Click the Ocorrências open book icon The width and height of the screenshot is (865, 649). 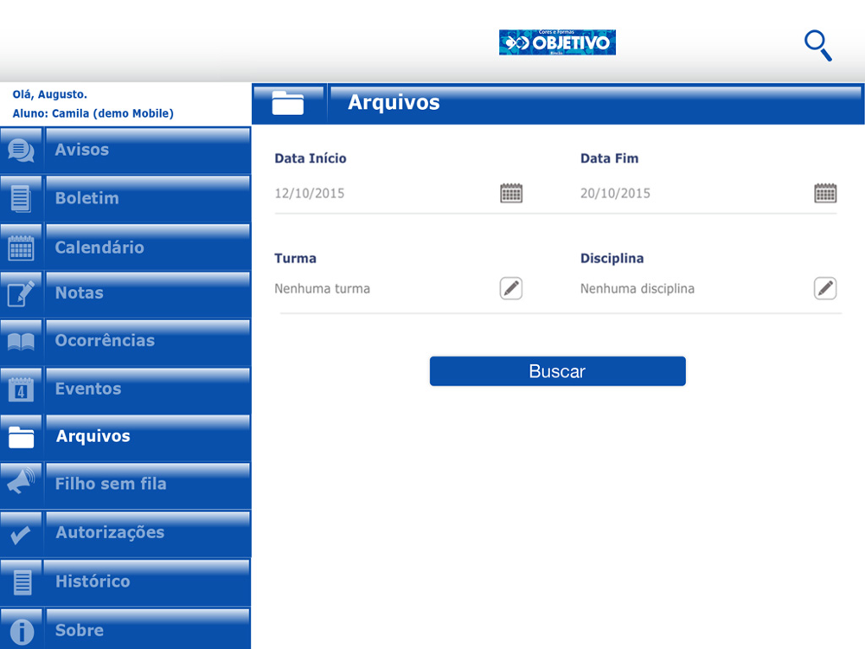point(21,341)
